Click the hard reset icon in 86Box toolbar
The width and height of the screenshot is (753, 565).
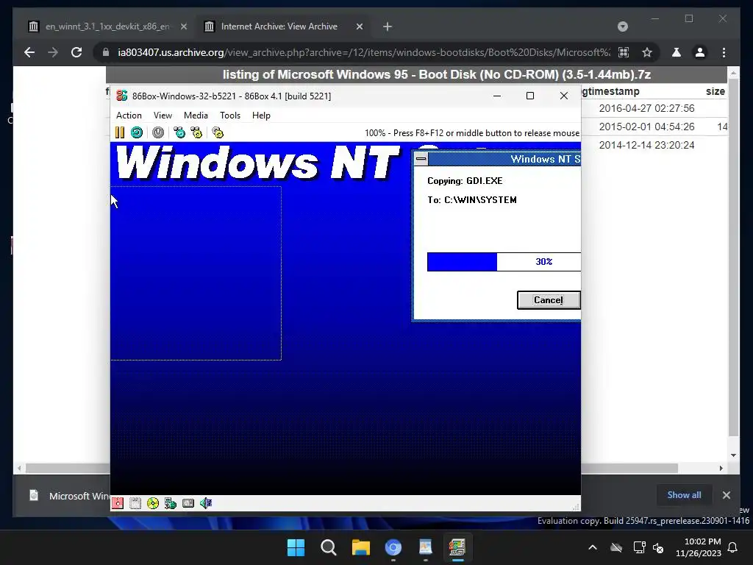[137, 132]
